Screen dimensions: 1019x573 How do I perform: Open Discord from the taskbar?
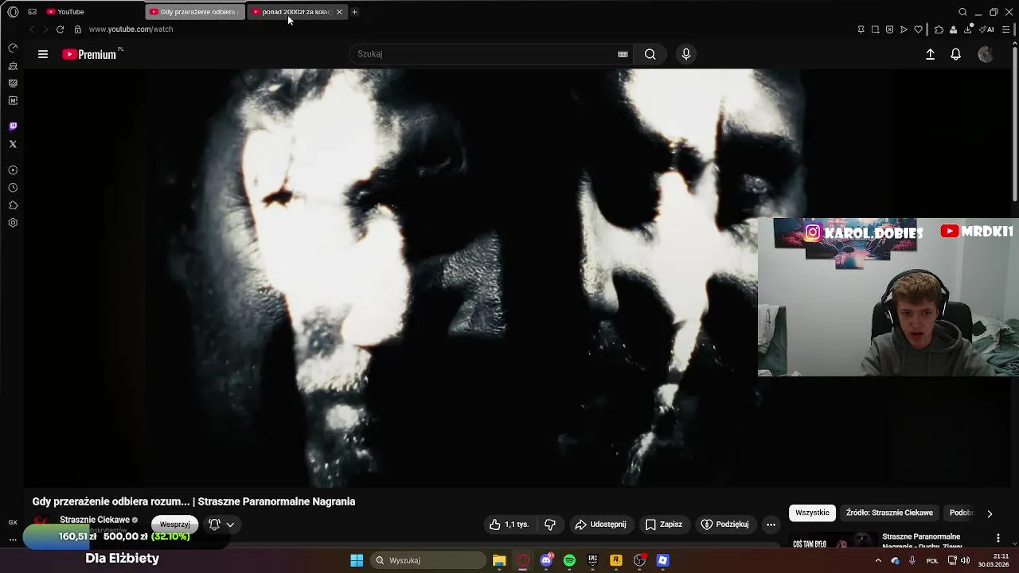tap(546, 560)
